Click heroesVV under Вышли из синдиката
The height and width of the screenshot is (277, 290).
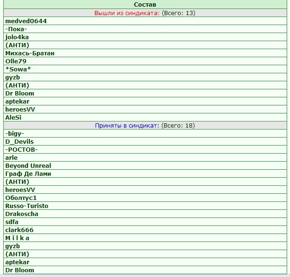point(20,109)
